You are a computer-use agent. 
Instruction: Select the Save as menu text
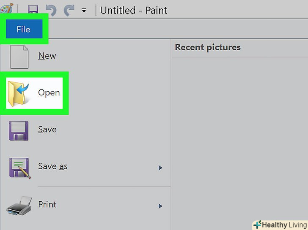(x=53, y=166)
